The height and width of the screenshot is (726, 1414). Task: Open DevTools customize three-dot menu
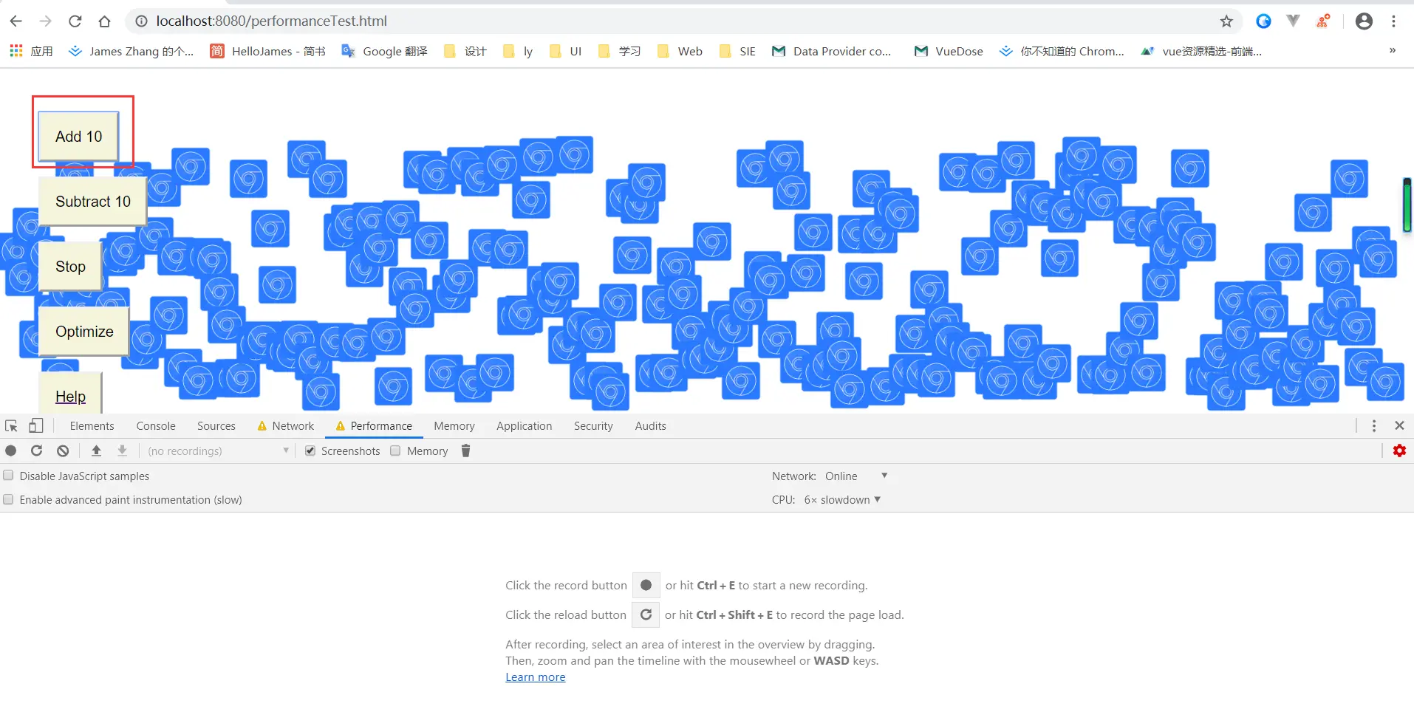pyautogui.click(x=1374, y=426)
